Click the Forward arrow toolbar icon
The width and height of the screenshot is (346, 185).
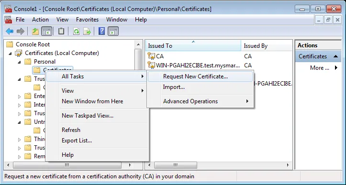pos(20,31)
